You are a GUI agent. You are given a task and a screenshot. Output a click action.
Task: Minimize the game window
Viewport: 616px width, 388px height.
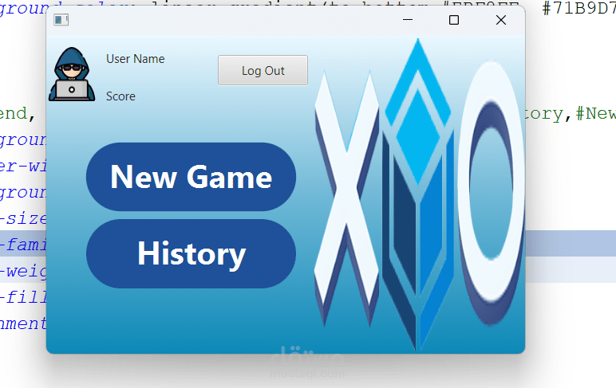408,20
